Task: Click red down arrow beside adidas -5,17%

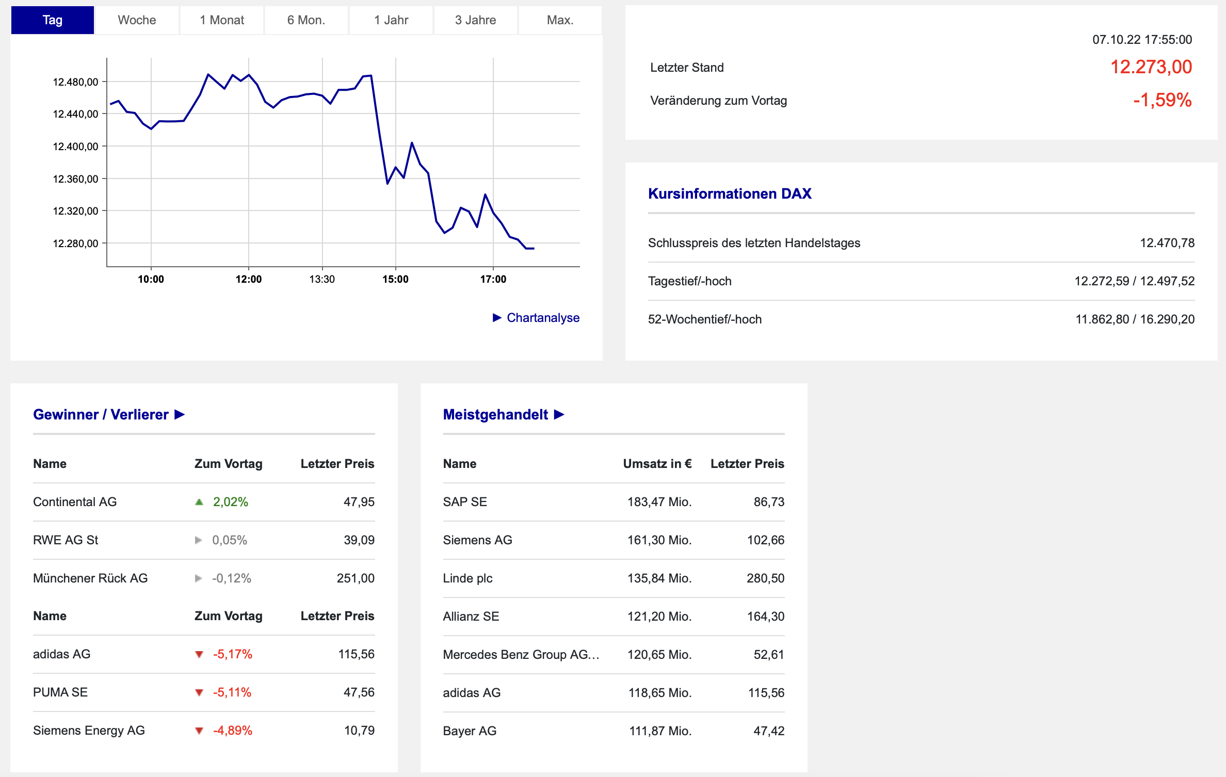Action: tap(199, 654)
